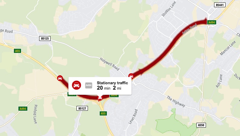Click the green A55 shield near B5125
The height and width of the screenshot is (136, 240).
pos(17,51)
